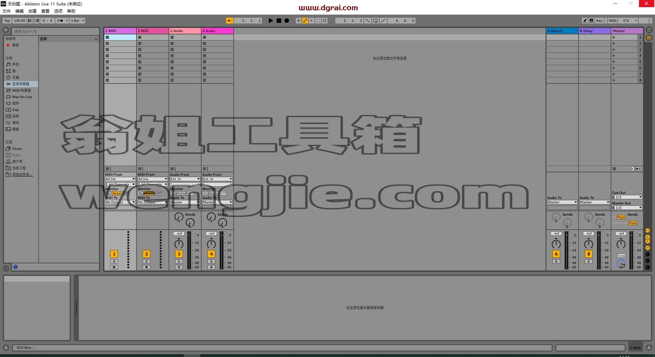Open the 1 Bar quantization dropdown
The image size is (655, 357).
(x=77, y=20)
